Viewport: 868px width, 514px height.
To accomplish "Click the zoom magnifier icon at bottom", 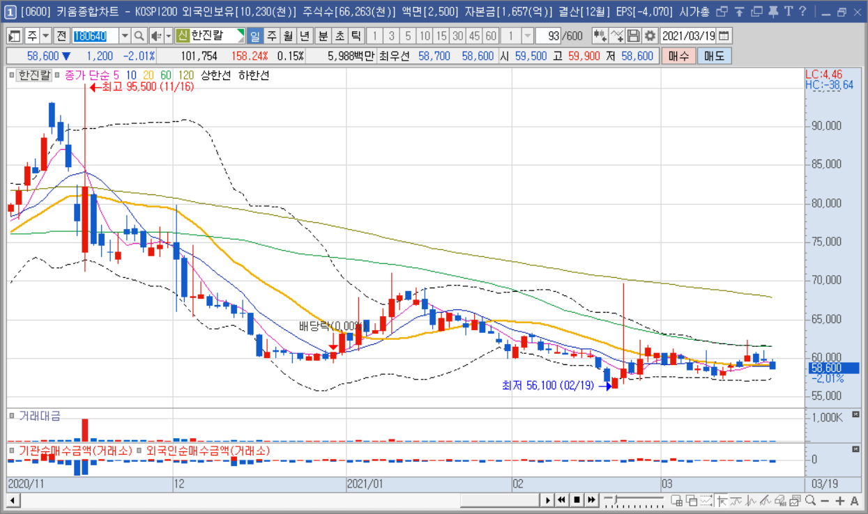I will [x=810, y=500].
